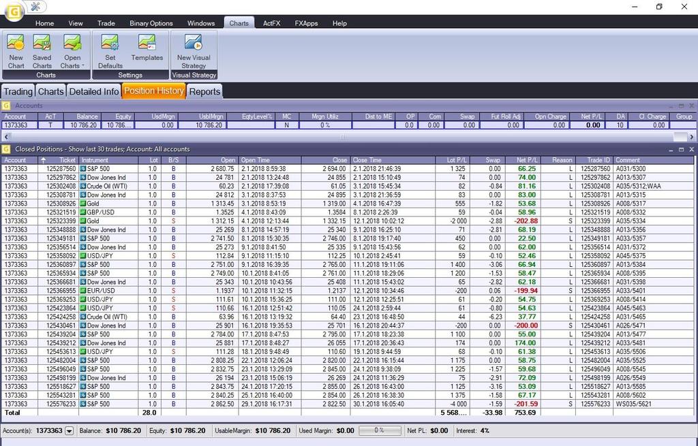The image size is (698, 446).
Task: Switch to the Reports tab
Action: click(x=204, y=92)
